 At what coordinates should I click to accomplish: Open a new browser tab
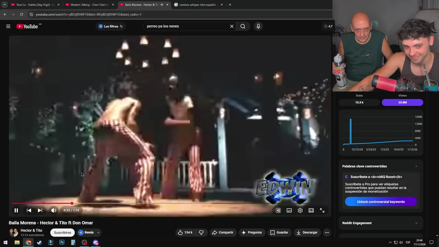230,5
